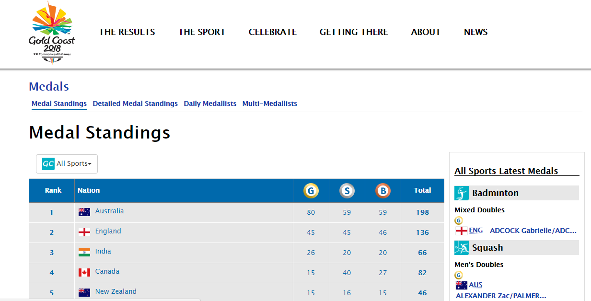Click gold medal icon under Men's Doubles
Screen dimensions: 591x301
click(x=459, y=275)
